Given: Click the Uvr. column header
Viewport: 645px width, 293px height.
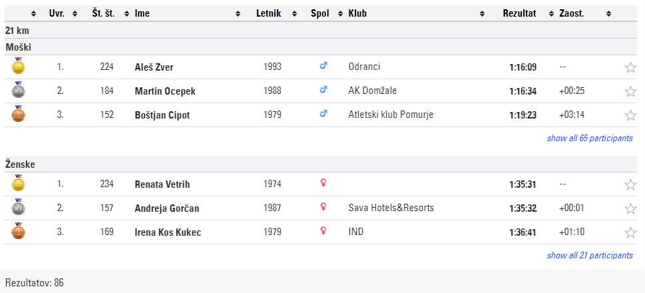Looking at the screenshot, I should click(x=57, y=13).
